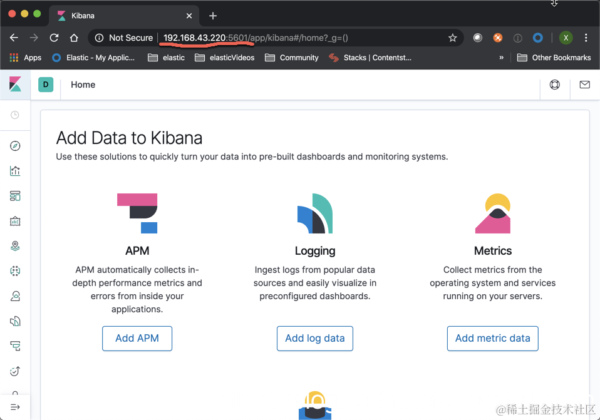
Task: Click the Add APM button
Action: click(137, 339)
